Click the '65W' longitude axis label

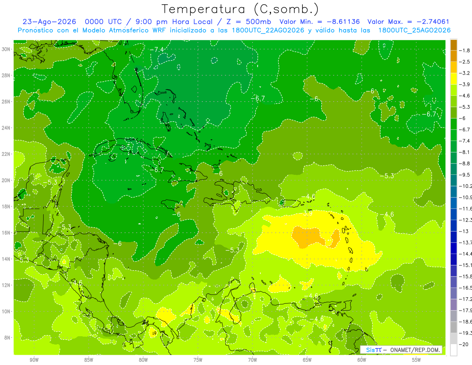pyautogui.click(x=308, y=360)
